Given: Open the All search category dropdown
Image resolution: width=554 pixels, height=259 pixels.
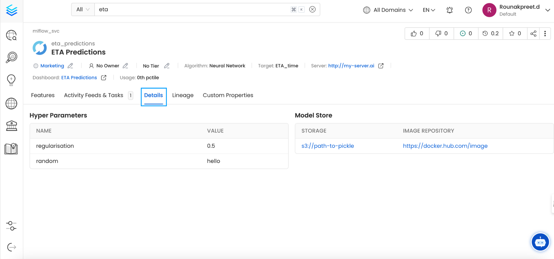Looking at the screenshot, I should [x=83, y=9].
